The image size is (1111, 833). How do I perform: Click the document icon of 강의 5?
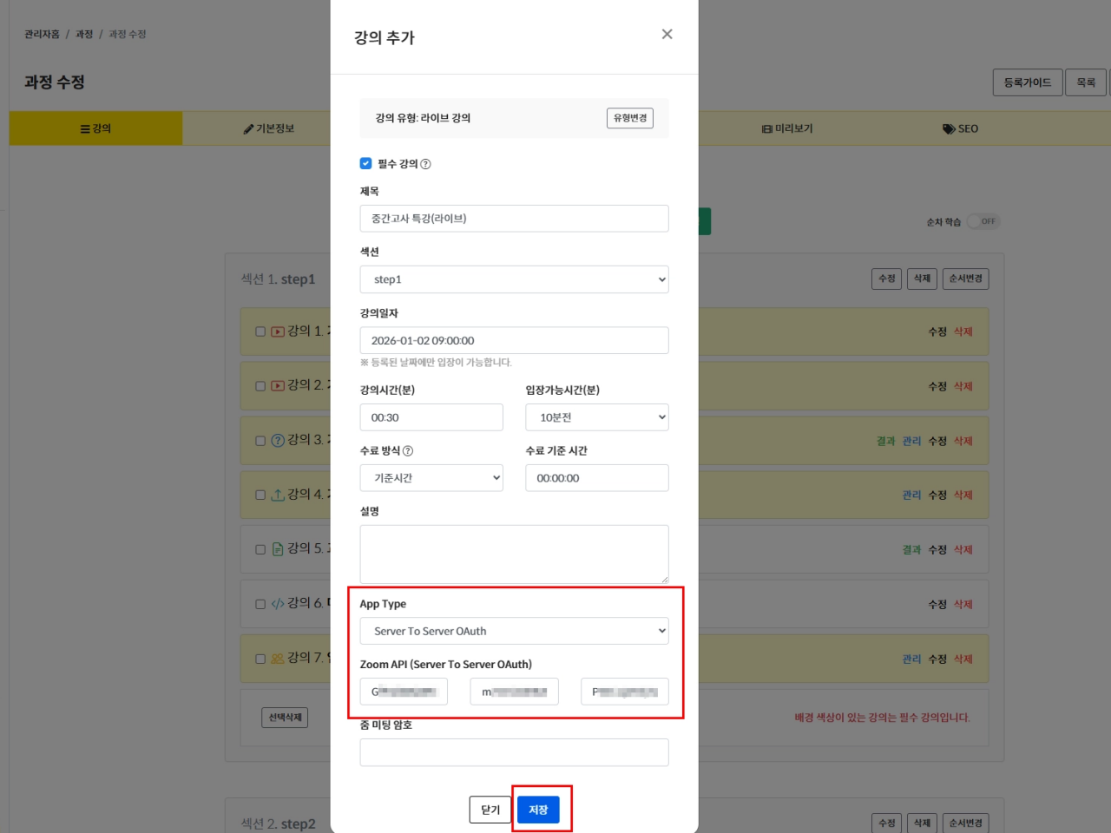[x=278, y=549]
